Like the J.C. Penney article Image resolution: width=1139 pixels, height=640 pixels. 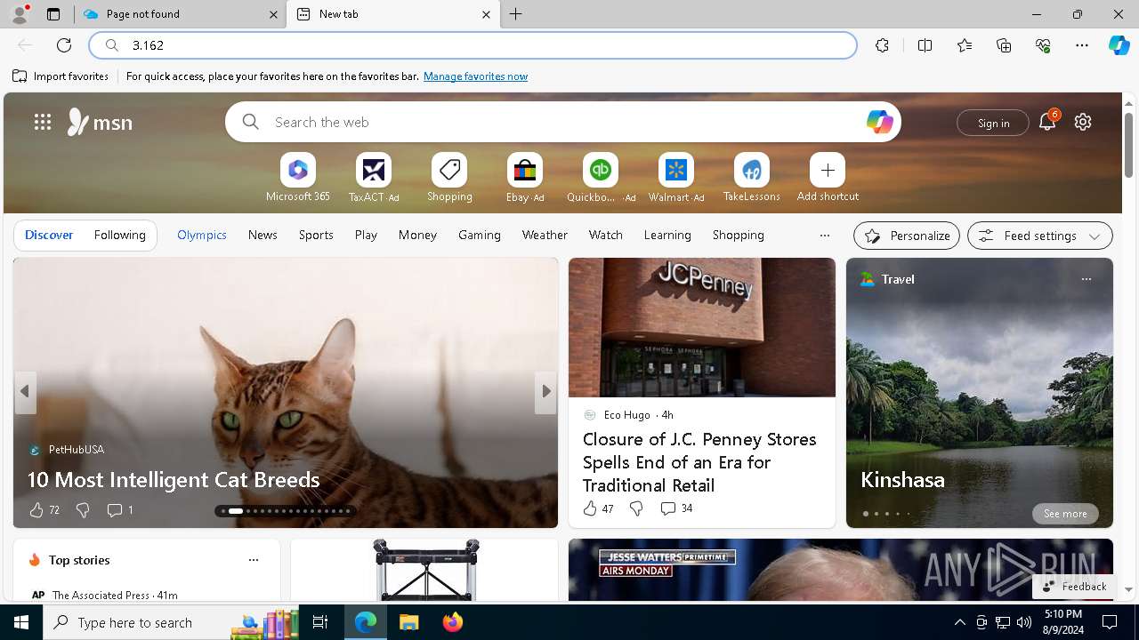(598, 508)
